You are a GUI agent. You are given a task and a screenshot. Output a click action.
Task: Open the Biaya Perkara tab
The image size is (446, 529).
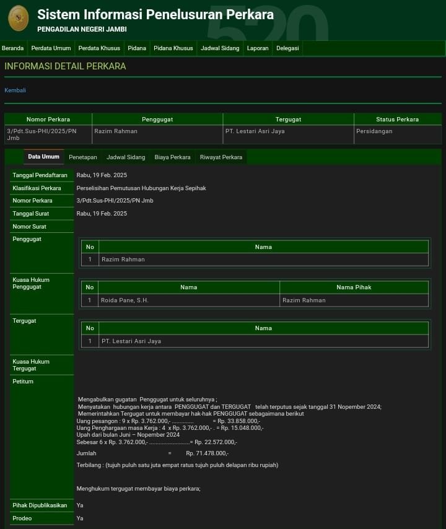pos(172,157)
